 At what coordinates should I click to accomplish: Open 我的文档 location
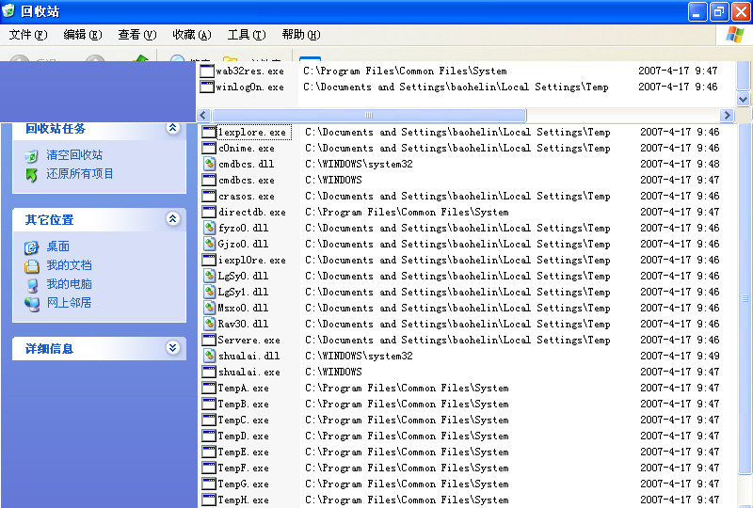coord(69,265)
